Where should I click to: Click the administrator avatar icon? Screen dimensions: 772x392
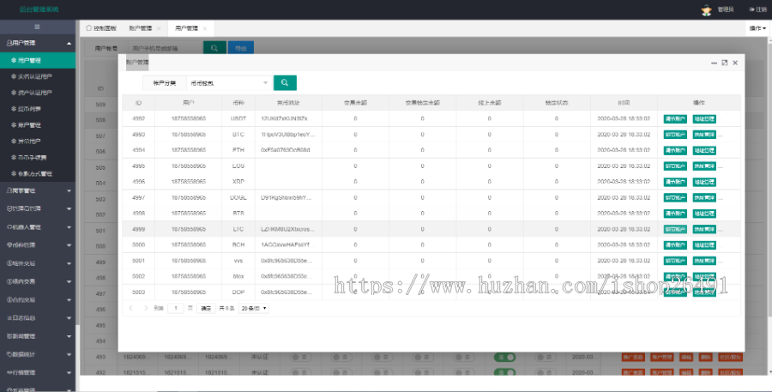pos(706,9)
